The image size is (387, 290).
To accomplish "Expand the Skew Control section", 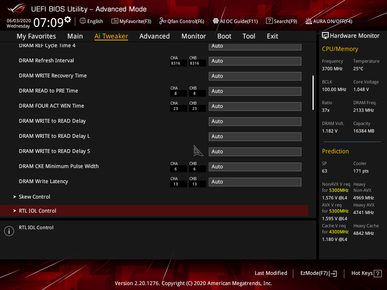I will pos(34,196).
